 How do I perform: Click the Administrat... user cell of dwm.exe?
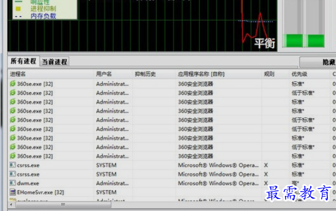tap(112, 183)
